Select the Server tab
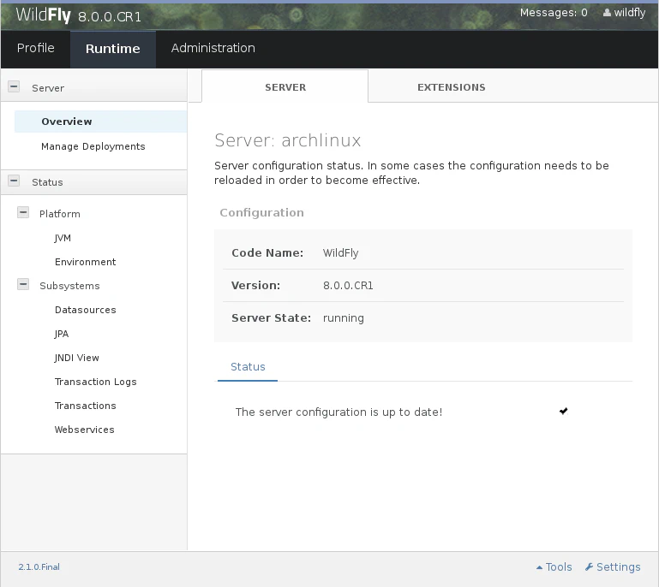 pyautogui.click(x=285, y=87)
